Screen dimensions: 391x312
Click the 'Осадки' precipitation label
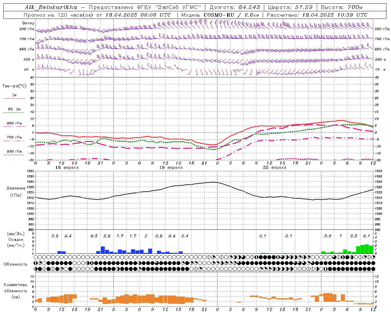point(16,239)
